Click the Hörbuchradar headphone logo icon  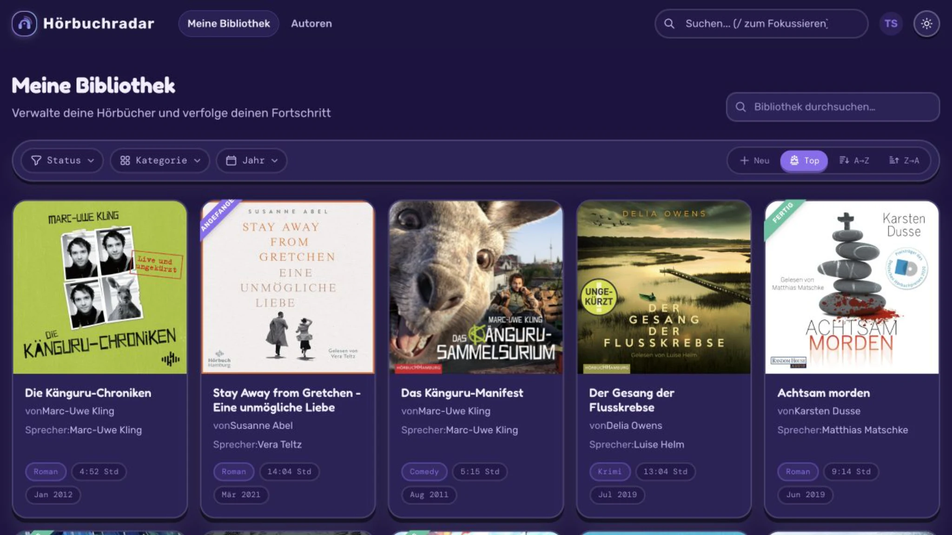tap(24, 24)
